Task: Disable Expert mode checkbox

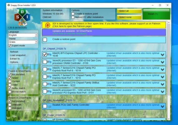Action: point(10,46)
